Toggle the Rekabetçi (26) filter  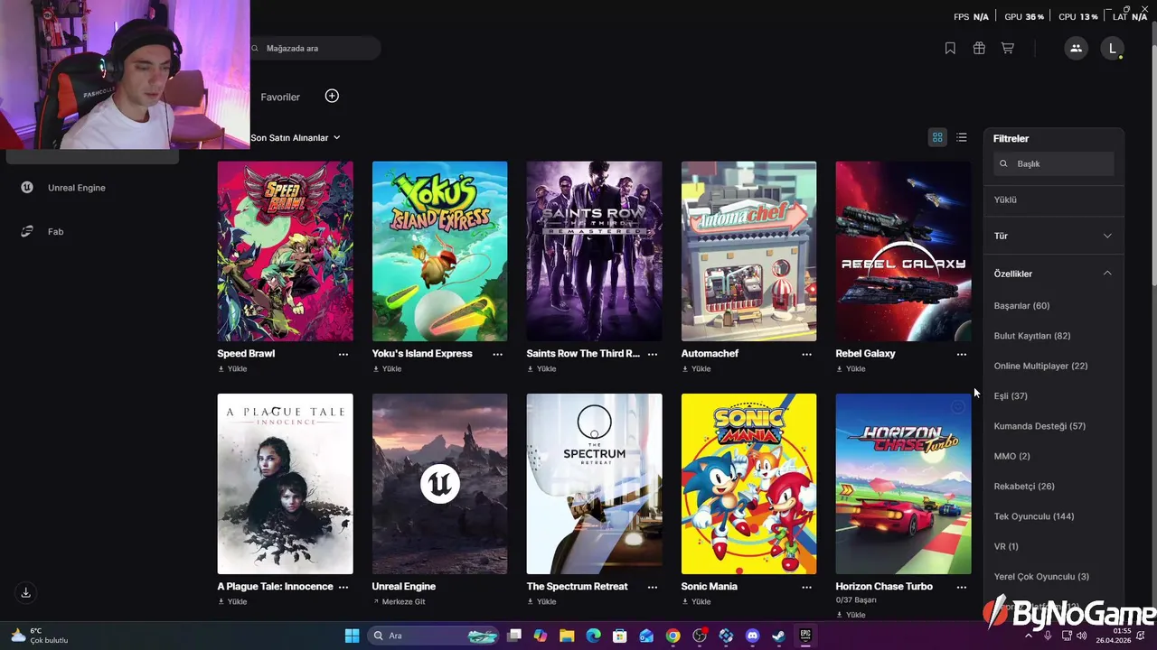[1024, 487]
